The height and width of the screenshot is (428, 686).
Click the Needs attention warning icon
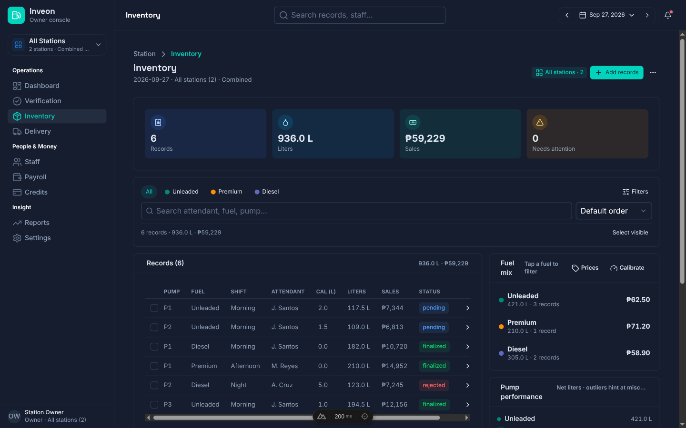click(x=540, y=122)
